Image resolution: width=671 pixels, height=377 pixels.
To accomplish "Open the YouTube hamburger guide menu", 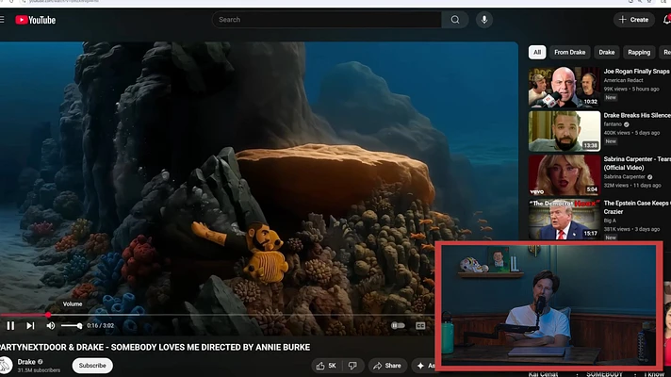I will [2, 20].
